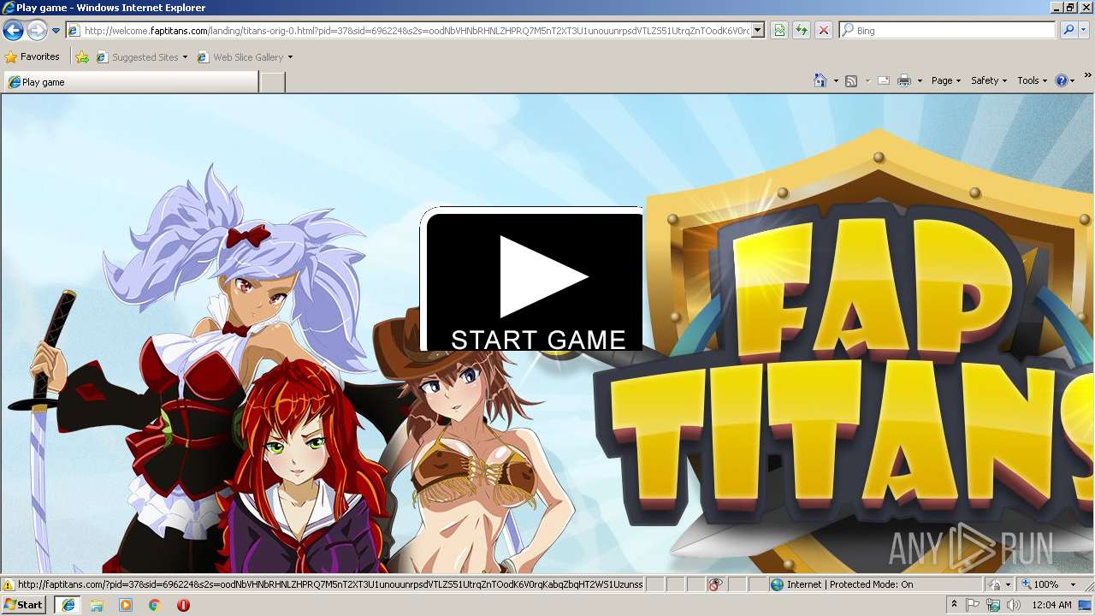
Task: Open the Page menu
Action: coord(945,80)
